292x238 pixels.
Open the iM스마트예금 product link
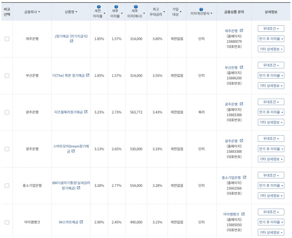point(68,222)
